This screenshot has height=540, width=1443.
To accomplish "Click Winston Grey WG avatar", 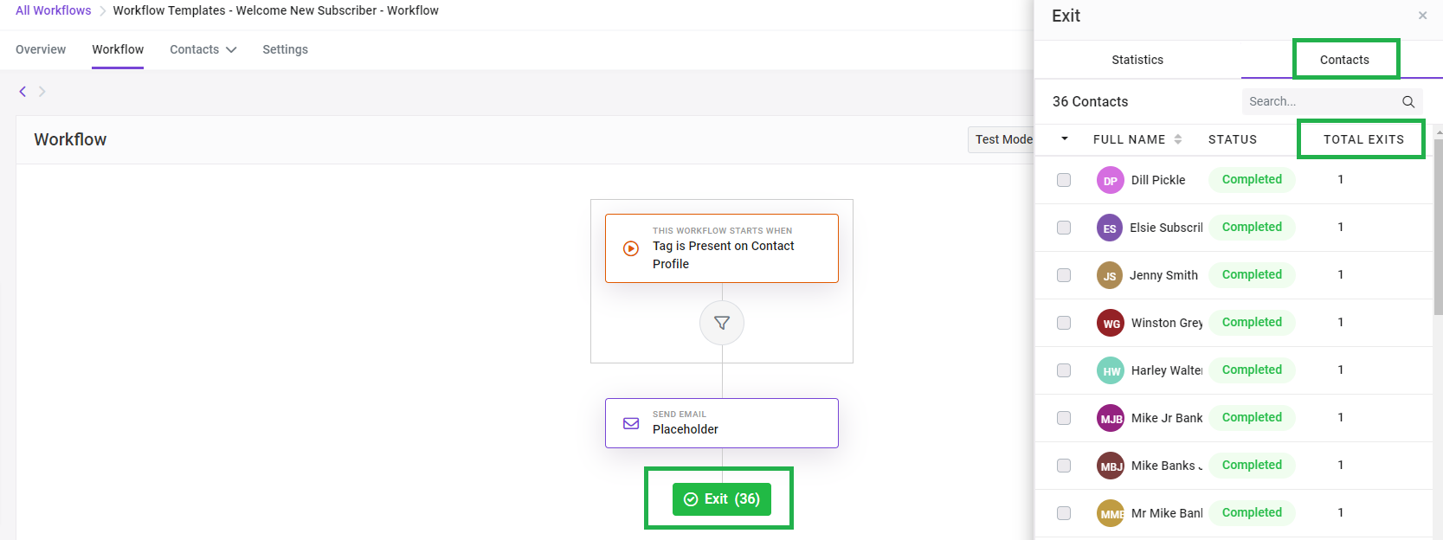I will 1111,323.
